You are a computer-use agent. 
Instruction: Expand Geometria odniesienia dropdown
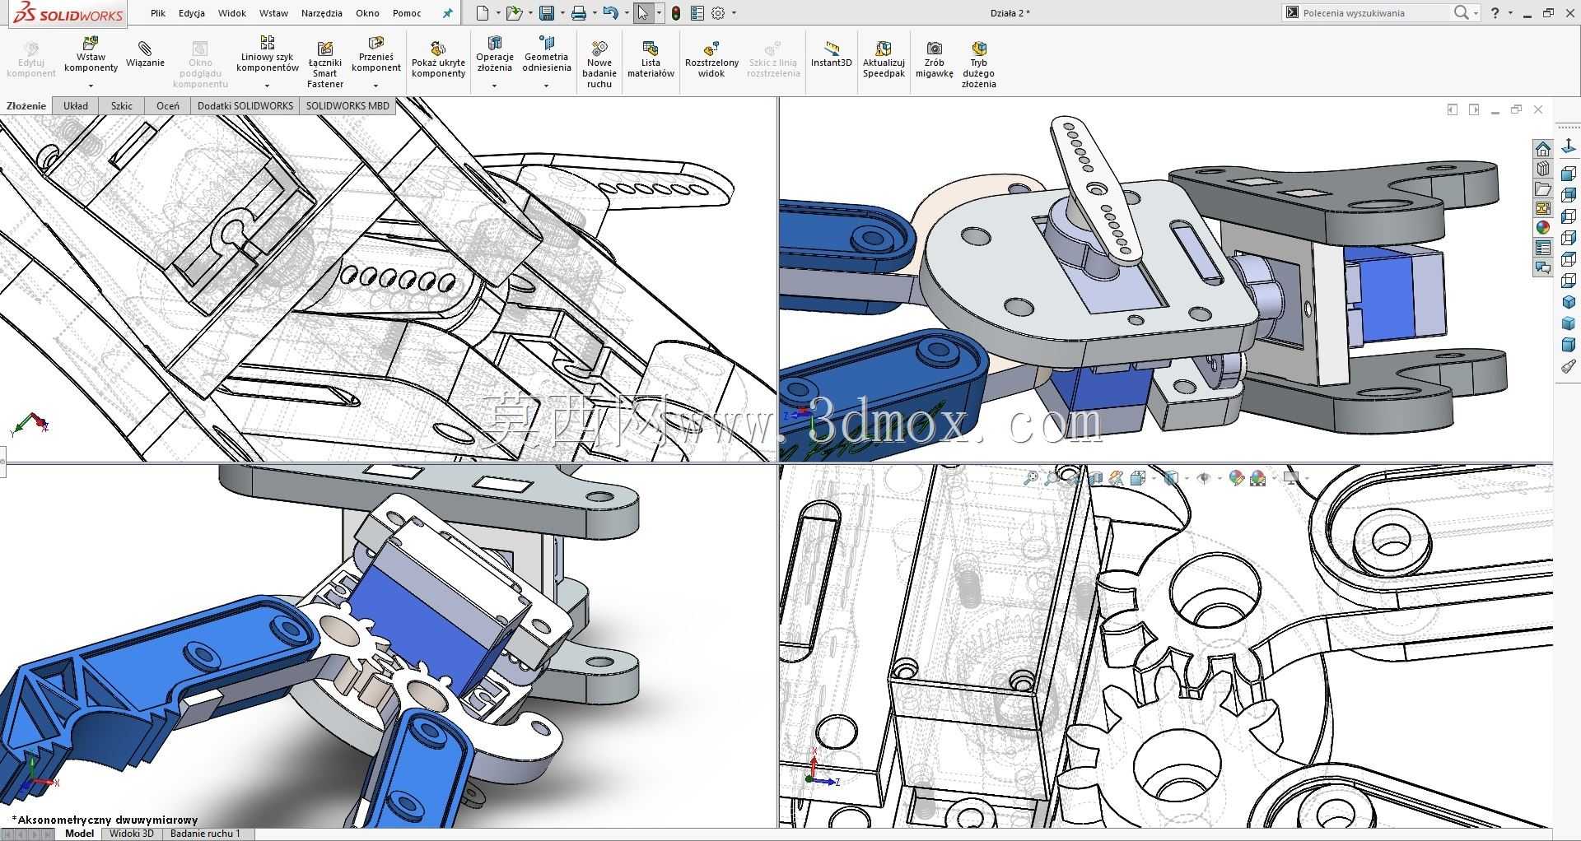click(547, 86)
